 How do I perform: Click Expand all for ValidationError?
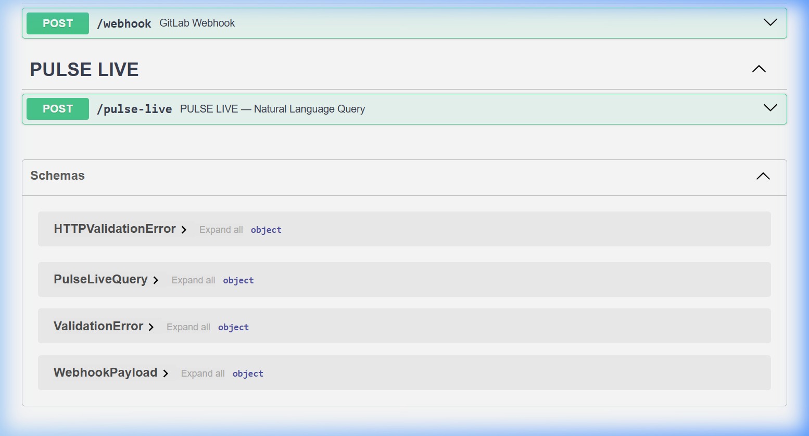[188, 327]
